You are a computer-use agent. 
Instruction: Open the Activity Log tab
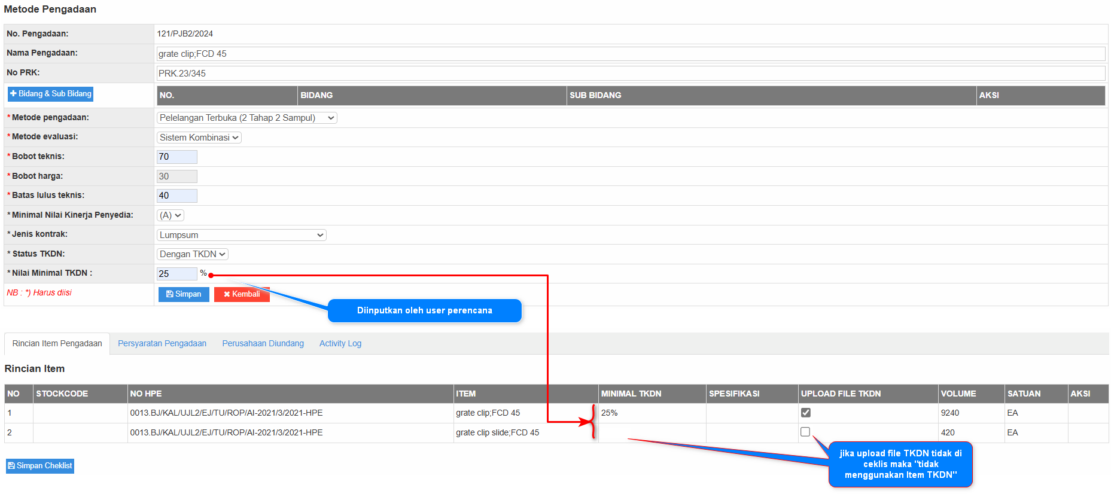pos(340,344)
